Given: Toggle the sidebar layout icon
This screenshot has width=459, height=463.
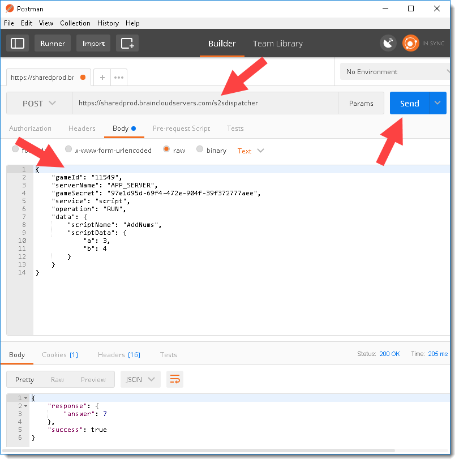Looking at the screenshot, I should 18,43.
